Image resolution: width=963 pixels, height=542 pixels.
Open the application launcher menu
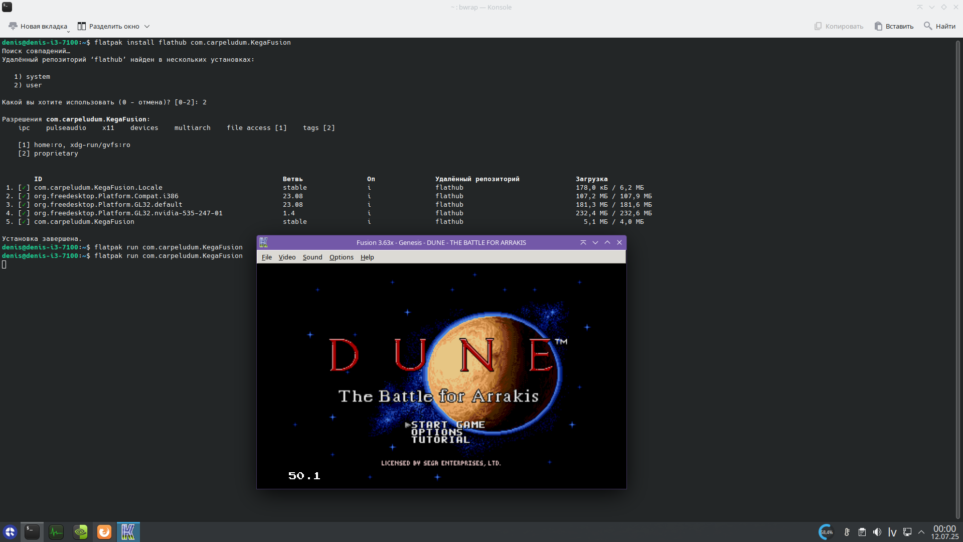(10, 532)
